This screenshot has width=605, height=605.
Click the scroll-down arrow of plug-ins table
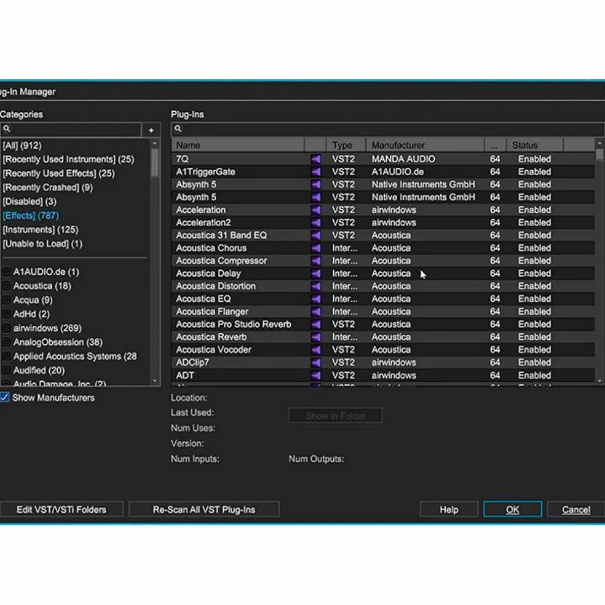click(x=599, y=381)
